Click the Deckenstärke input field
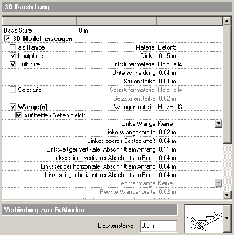Image resolution: width=234 pixels, height=235 pixels. 158,226
